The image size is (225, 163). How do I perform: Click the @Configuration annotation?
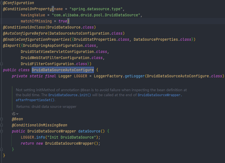19,3
